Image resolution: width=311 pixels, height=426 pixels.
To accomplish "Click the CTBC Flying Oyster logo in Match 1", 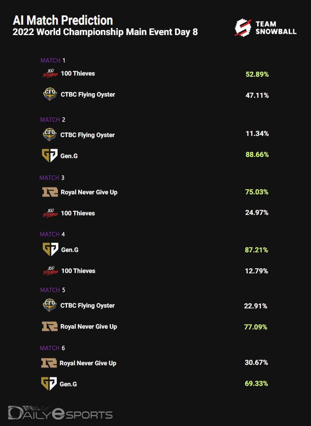I will [50, 94].
